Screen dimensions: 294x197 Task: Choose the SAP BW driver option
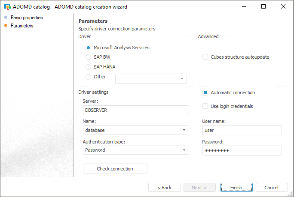[x=89, y=57]
